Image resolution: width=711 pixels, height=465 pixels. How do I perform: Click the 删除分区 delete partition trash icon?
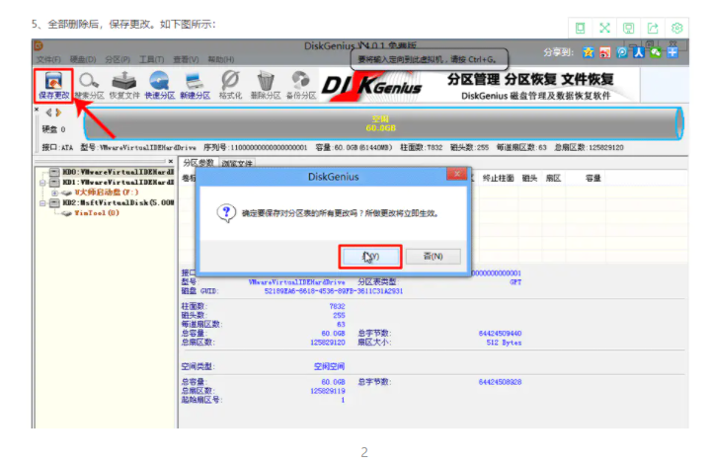click(x=266, y=85)
